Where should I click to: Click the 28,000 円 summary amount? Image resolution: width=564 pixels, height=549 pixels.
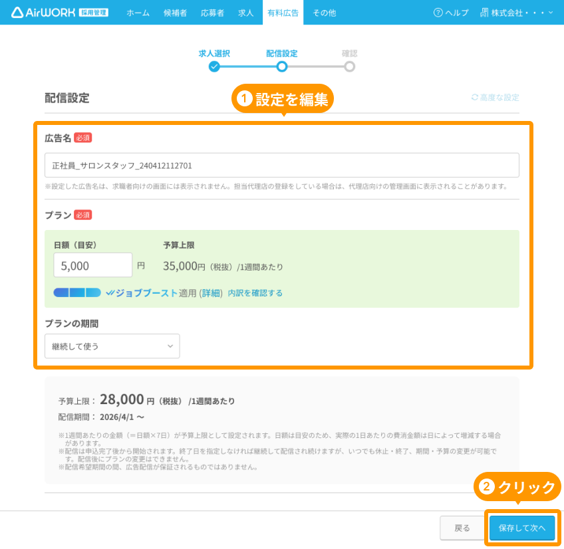(127, 399)
